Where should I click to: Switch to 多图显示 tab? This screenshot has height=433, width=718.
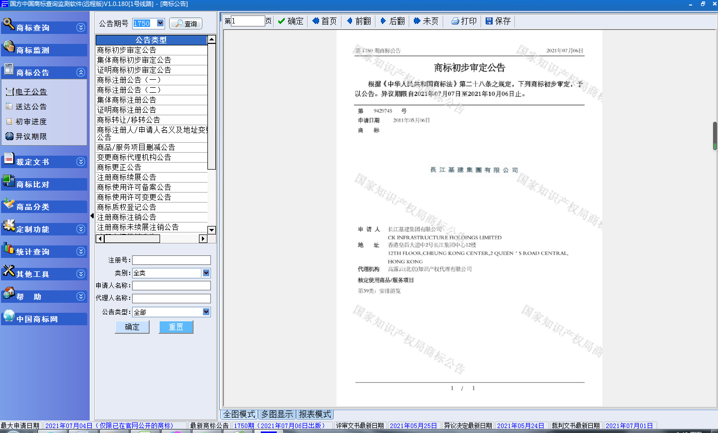coord(277,414)
